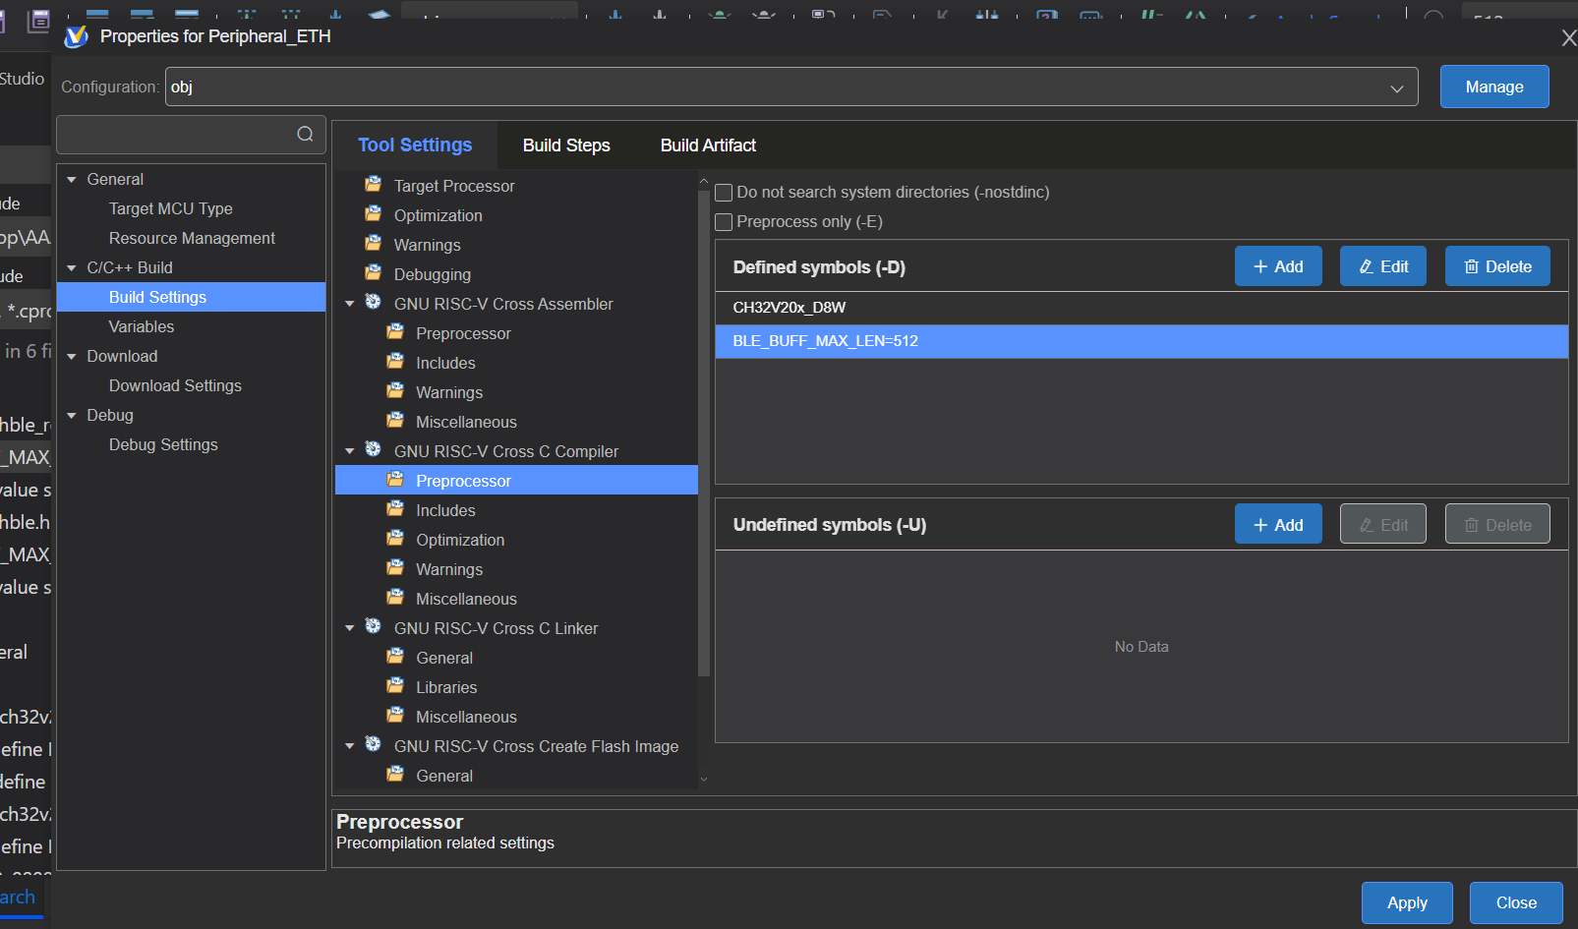
Task: Collapse the Debug tree node
Action: tap(72, 416)
